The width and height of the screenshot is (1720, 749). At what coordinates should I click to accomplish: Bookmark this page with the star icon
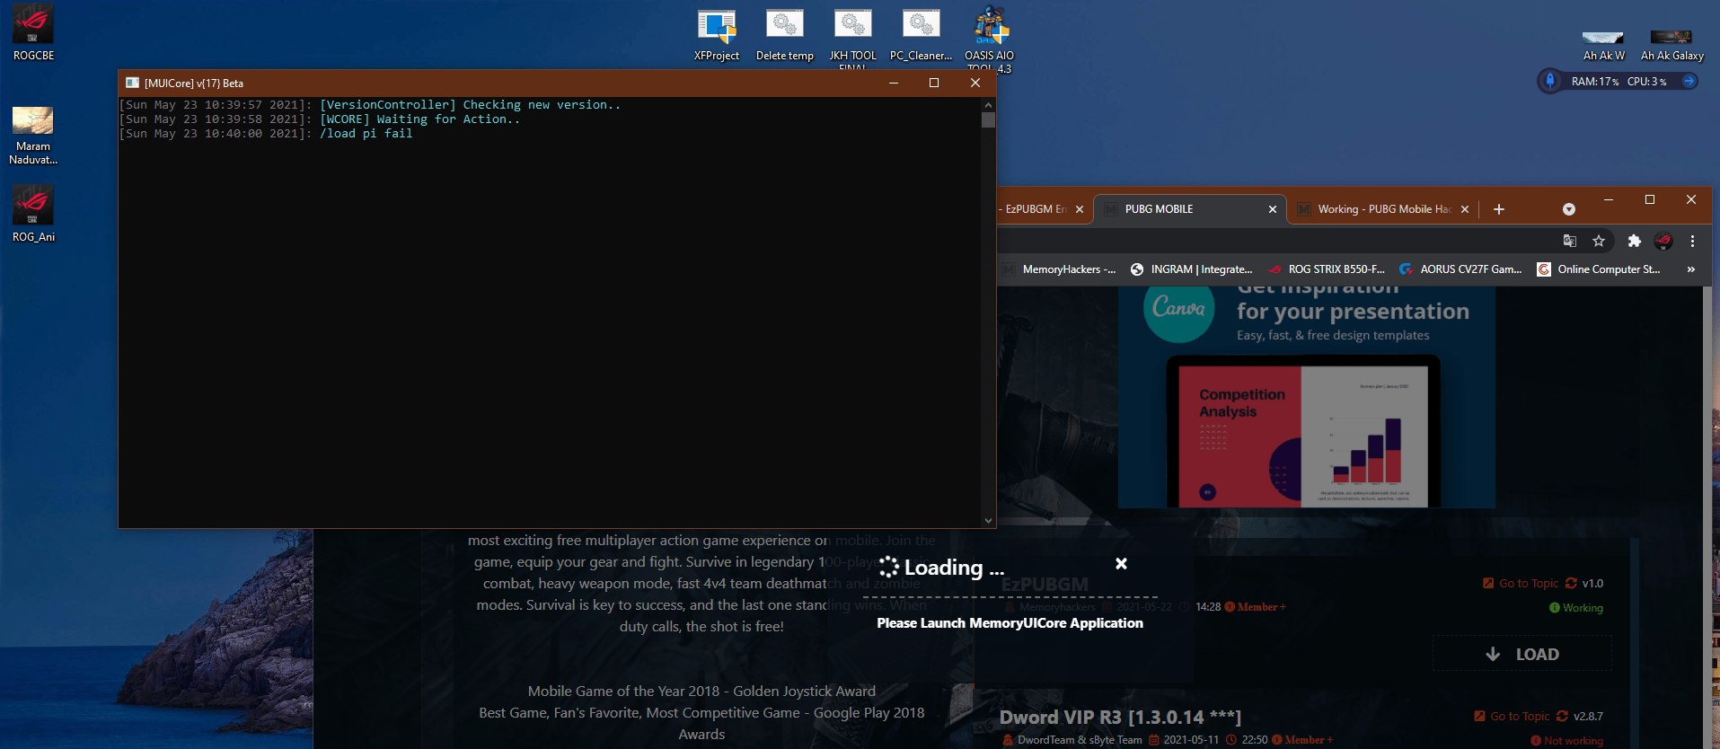point(1599,241)
